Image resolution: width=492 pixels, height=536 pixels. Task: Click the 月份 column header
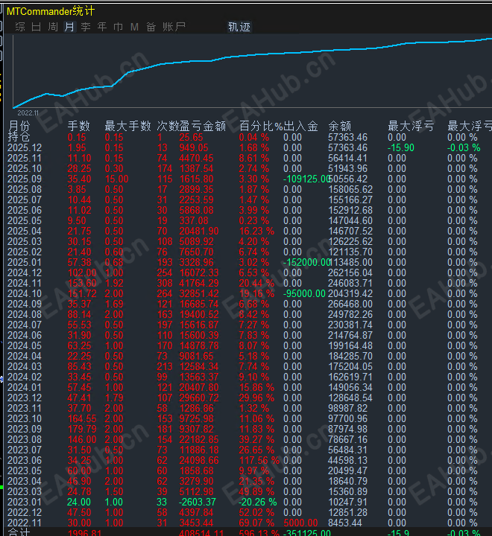(x=19, y=126)
